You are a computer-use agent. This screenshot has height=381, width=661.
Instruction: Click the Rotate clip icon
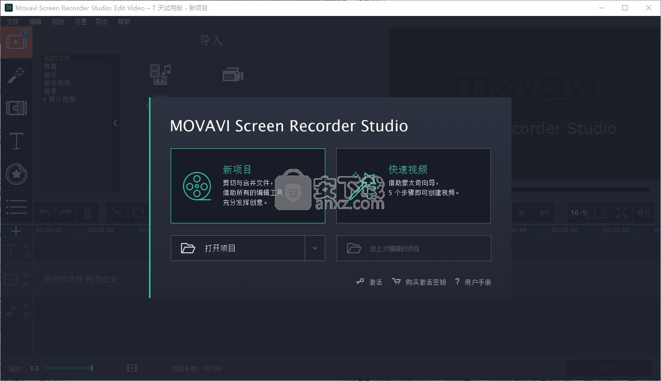pos(139,213)
